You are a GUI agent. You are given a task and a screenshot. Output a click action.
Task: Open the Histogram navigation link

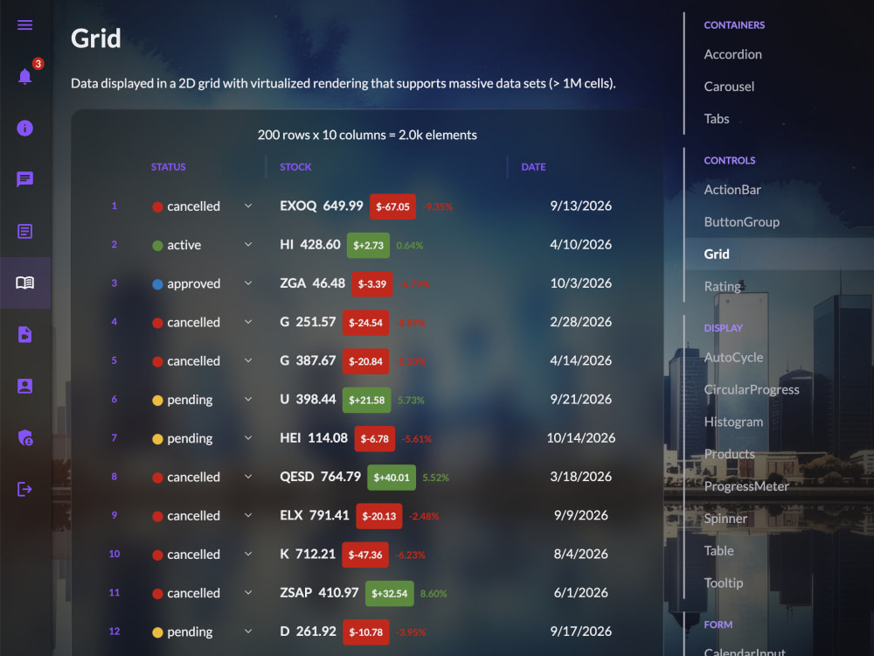[x=733, y=422]
